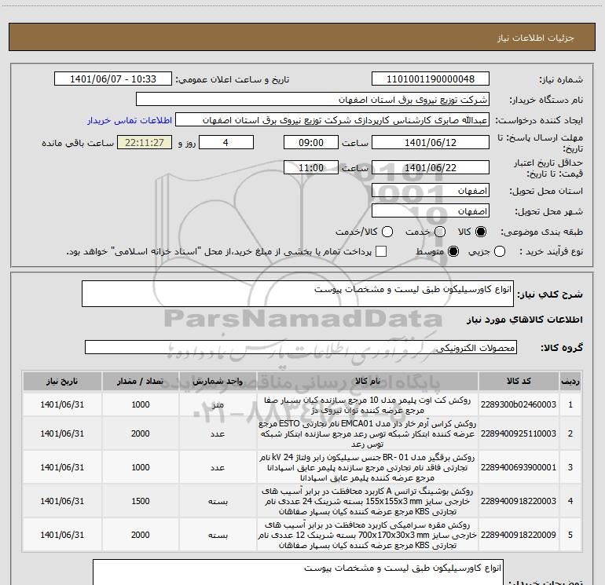Click row 3 product name روکش برقگیر BR-01
Viewport: 605px width, 585px height.
368,467
